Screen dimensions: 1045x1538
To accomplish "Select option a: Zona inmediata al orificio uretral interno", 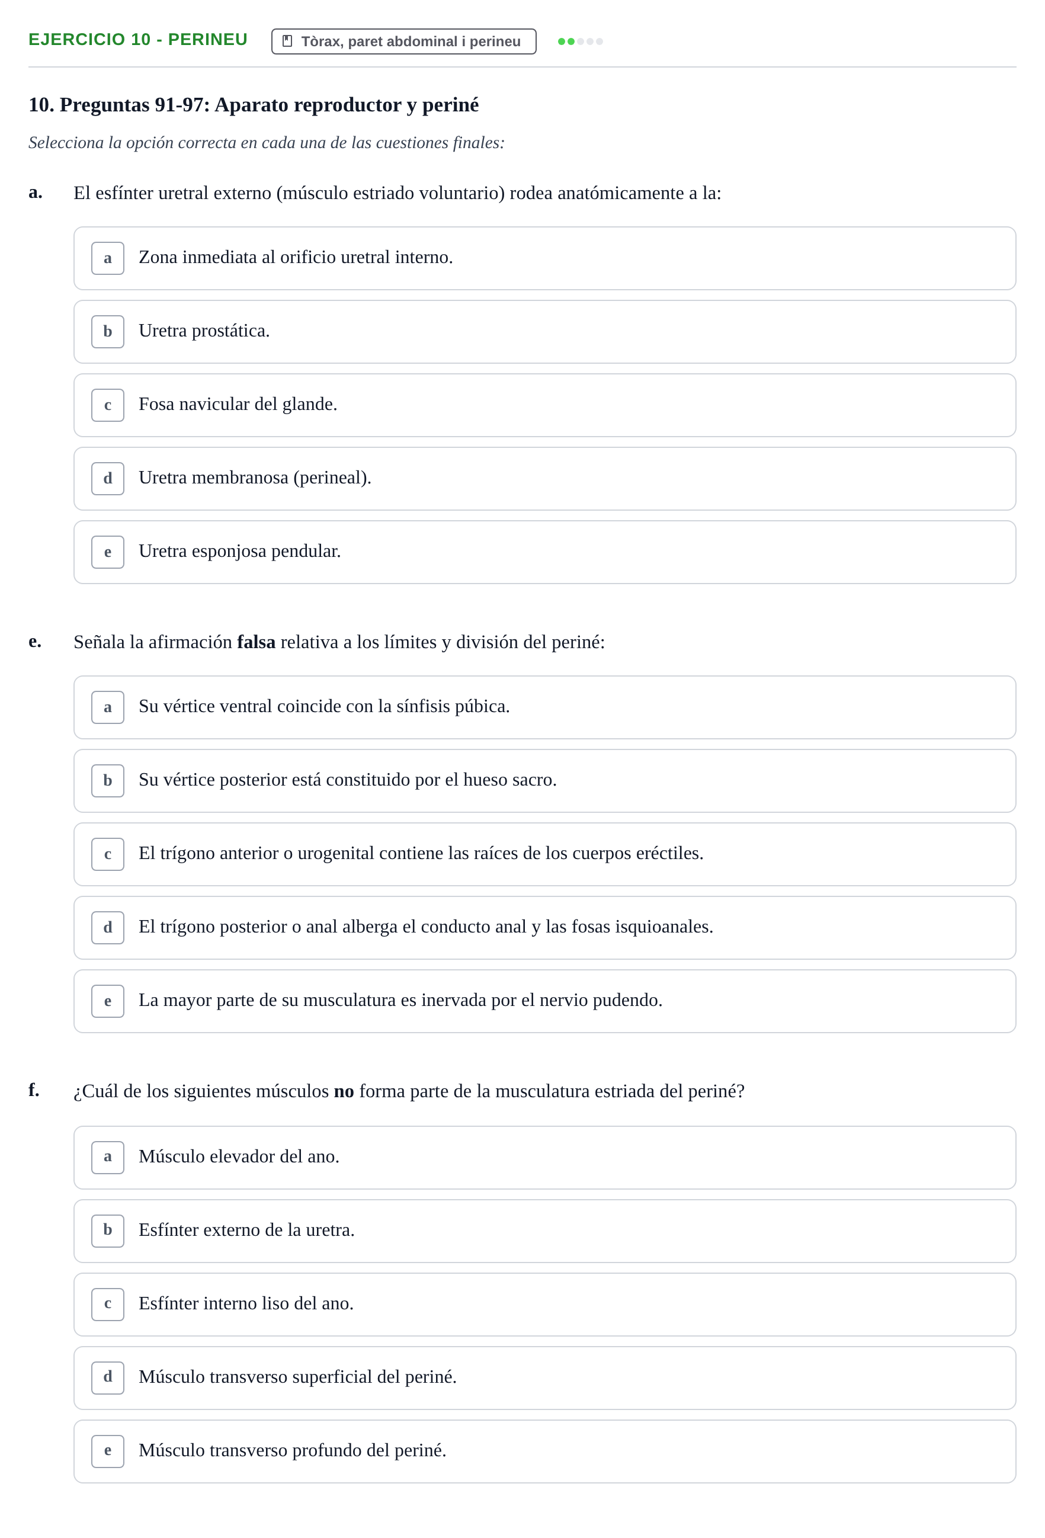I will 544,258.
